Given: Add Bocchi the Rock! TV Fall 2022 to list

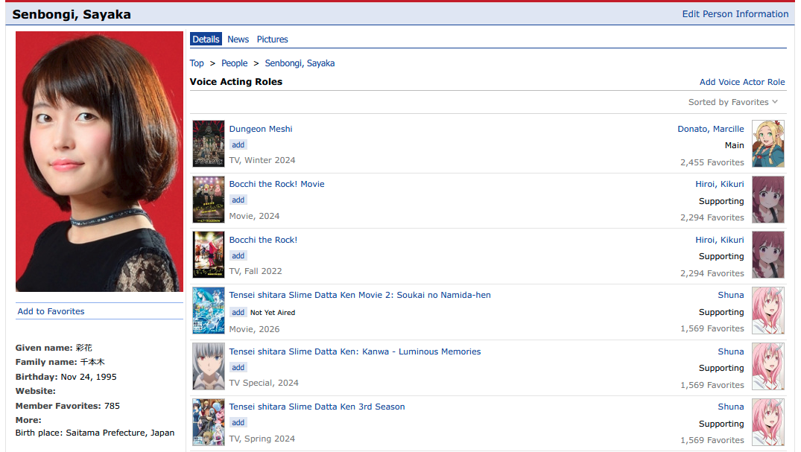Looking at the screenshot, I should coord(238,256).
